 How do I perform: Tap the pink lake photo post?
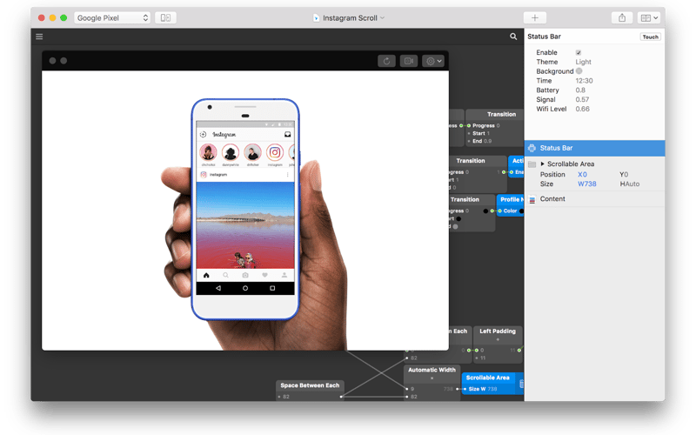point(245,225)
